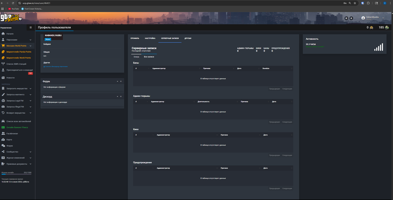This screenshot has height=200, width=393.
Task: Reload the page with browser refresh icon
Action: pos(13,3)
